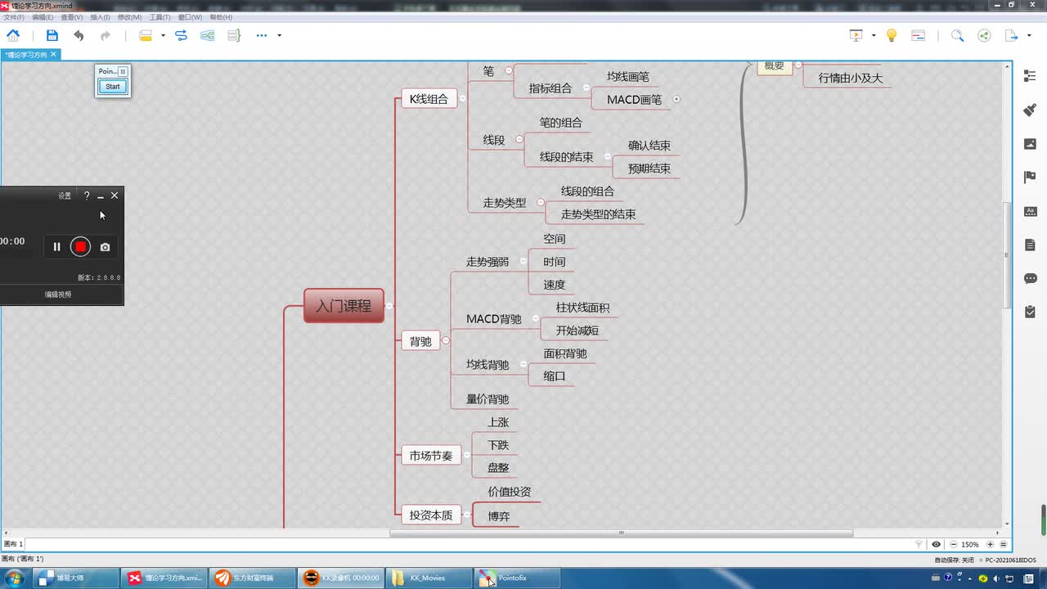Image resolution: width=1047 pixels, height=589 pixels.
Task: Click the vertical scrollbar of the canvas
Action: 1007,256
